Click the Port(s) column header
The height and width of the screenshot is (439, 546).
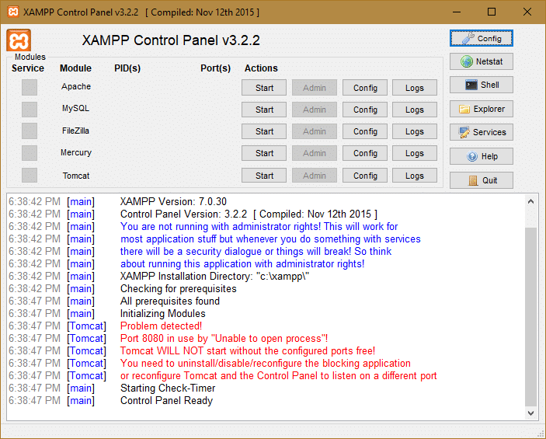216,68
